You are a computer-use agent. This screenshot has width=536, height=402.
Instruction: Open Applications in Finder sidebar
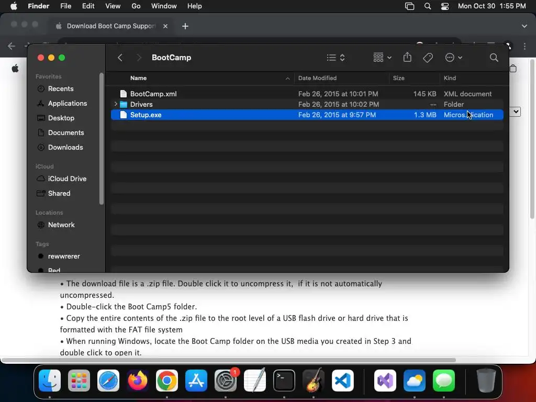(68, 103)
